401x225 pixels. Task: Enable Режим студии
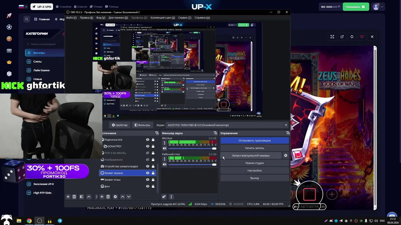click(254, 163)
